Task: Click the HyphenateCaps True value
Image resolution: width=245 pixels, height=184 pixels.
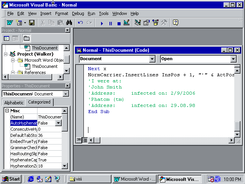Action: (x=49, y=160)
